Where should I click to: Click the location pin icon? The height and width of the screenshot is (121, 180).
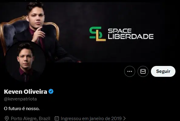click(x=7, y=118)
